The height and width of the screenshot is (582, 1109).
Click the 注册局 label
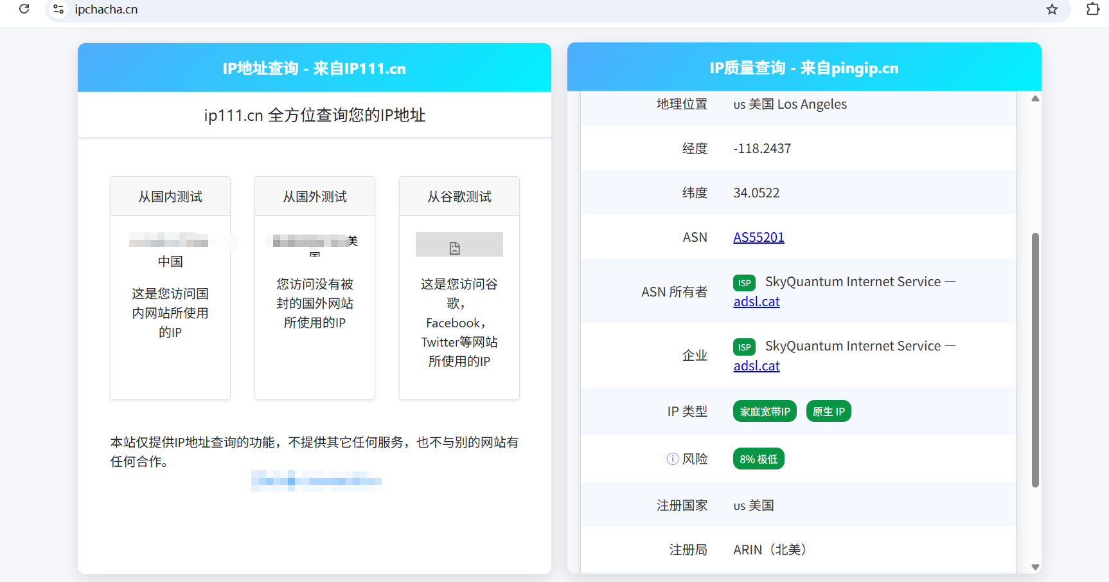click(x=688, y=550)
